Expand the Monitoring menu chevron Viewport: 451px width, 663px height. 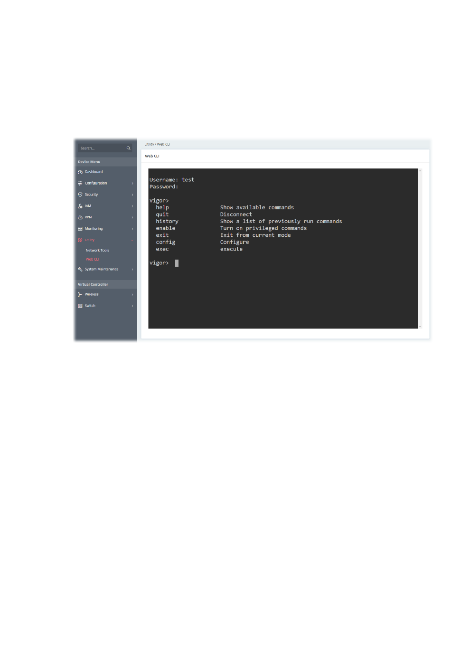pos(132,229)
